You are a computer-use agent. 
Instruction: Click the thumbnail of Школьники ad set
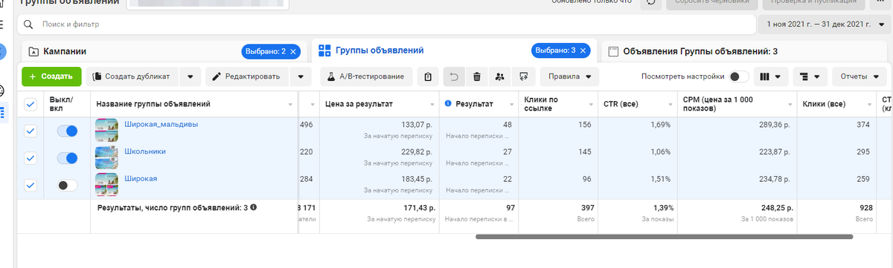click(x=107, y=158)
